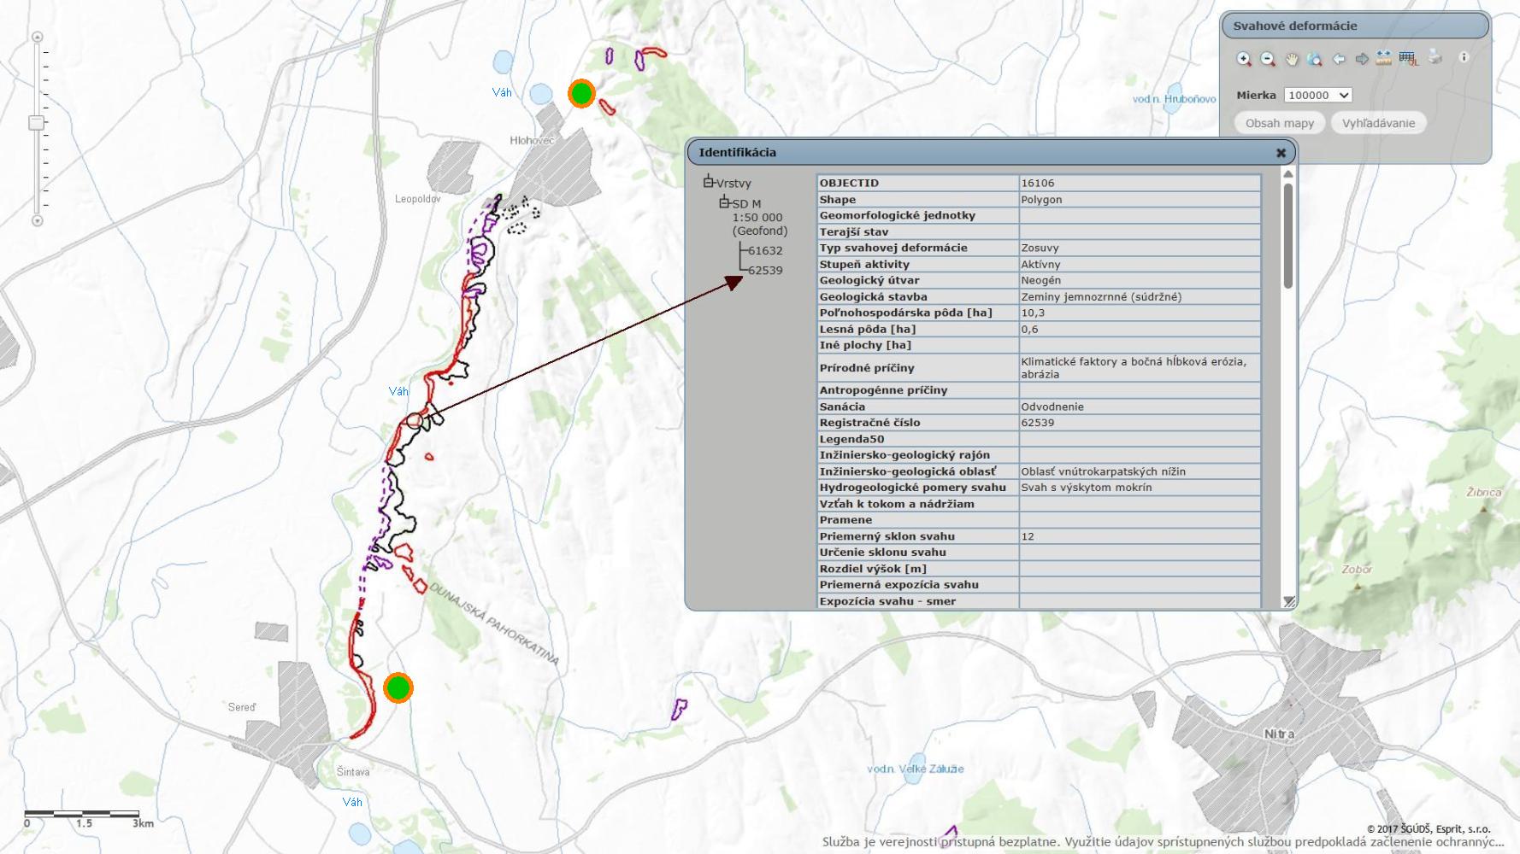Close the Identifikácia panel
Image resolution: width=1520 pixels, height=854 pixels.
1281,153
